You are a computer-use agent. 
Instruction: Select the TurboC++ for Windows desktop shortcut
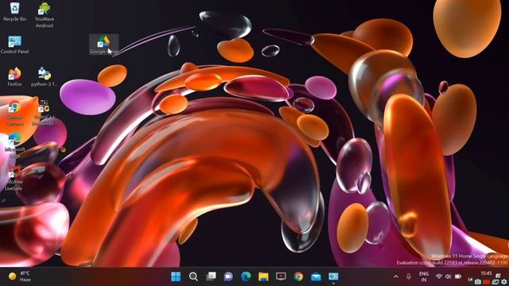coord(45,113)
